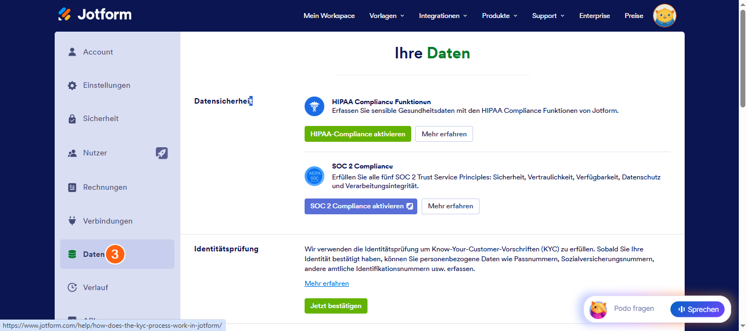The image size is (747, 331).
Task: Click the Jetzt bestätigen button
Action: [336, 306]
